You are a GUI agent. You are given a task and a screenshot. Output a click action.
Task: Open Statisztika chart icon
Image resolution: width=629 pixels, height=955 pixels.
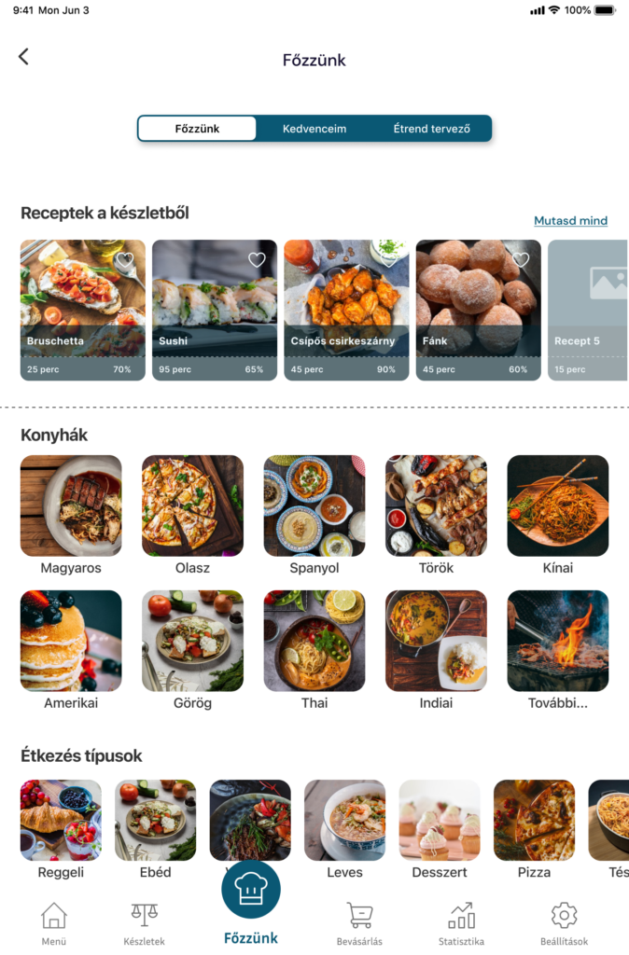(x=461, y=915)
